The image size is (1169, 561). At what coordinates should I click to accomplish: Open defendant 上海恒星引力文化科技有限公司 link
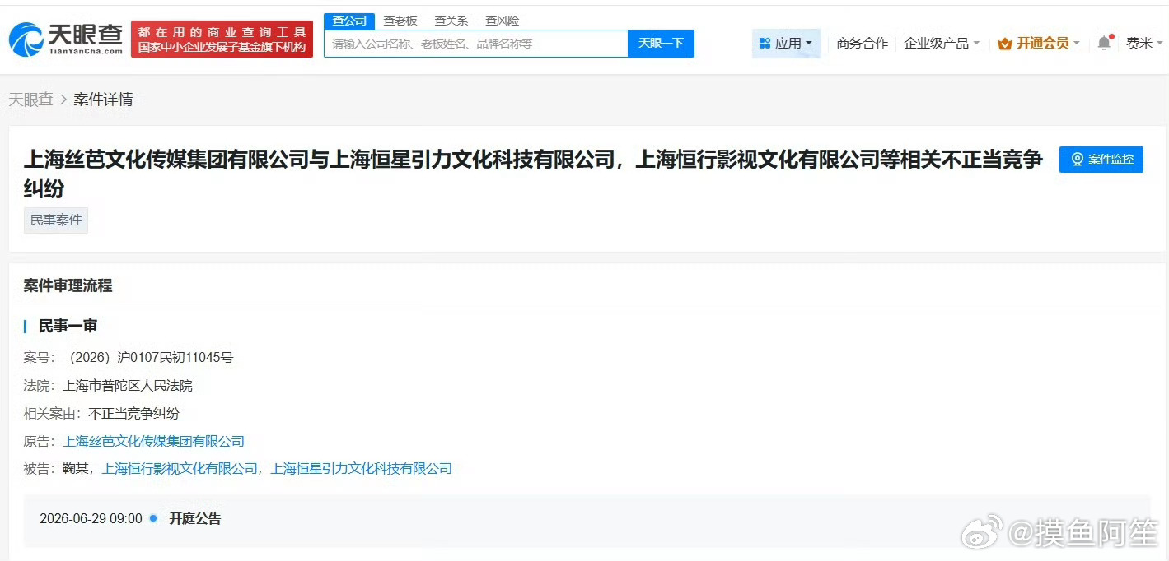(x=361, y=469)
